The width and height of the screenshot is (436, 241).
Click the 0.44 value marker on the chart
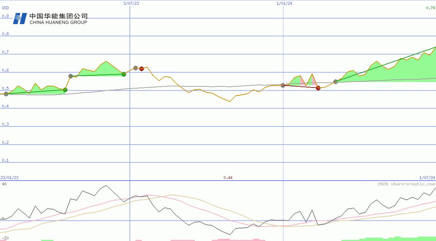228,178
